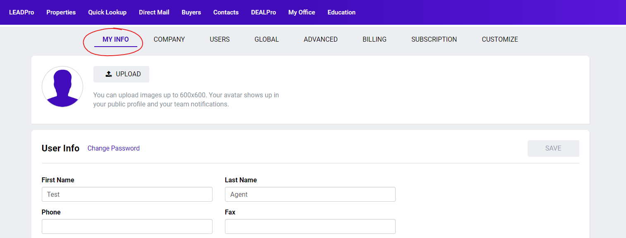Select the Direct Mail menu item
This screenshot has width=626, height=238.
(154, 12)
